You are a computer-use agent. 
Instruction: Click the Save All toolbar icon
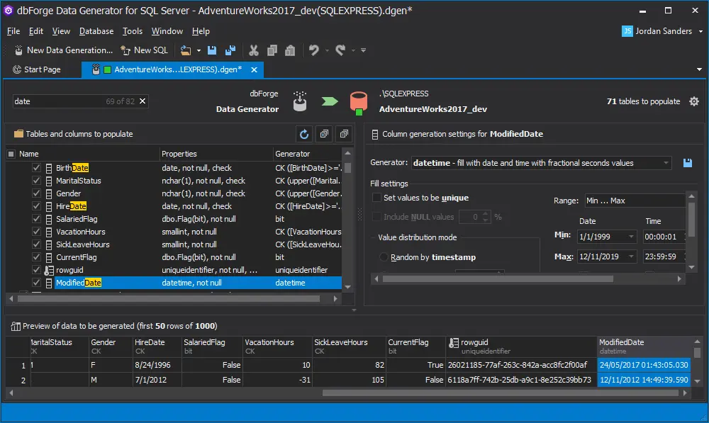[230, 50]
